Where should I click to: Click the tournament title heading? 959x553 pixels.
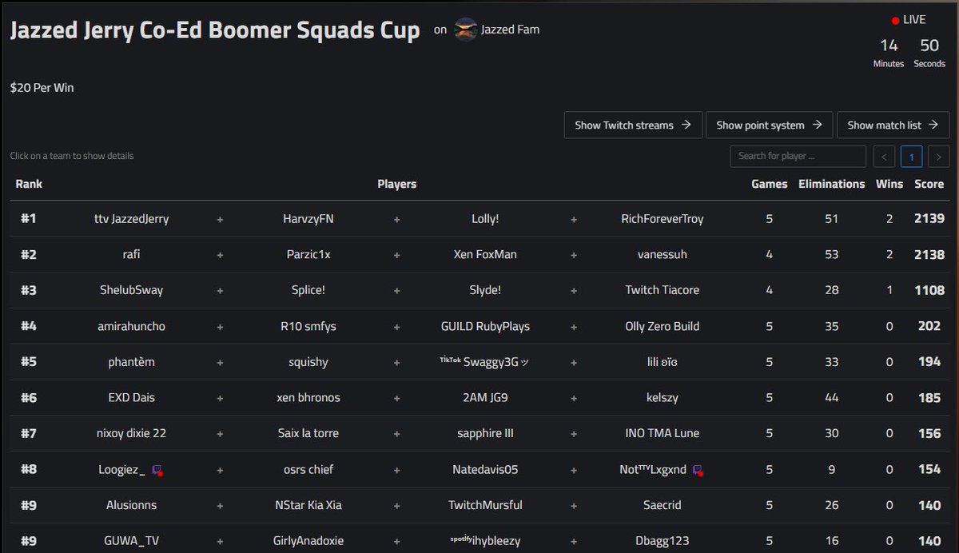coord(215,30)
